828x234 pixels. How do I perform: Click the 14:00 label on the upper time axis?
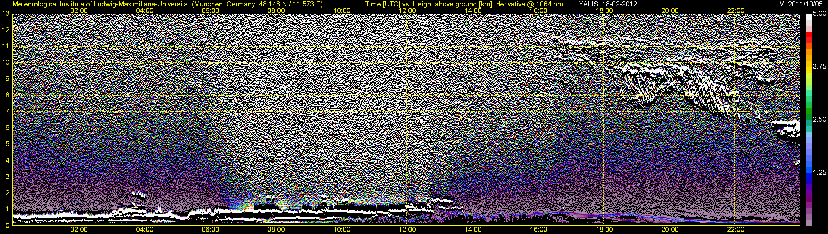473,11
